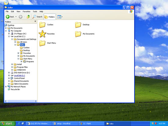The image size is (168, 126).
Task: Toggle the Folders pane button
Action: click(x=49, y=17)
